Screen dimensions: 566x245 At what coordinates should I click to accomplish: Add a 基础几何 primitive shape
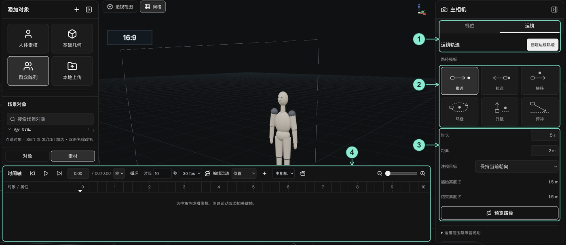[x=72, y=38]
